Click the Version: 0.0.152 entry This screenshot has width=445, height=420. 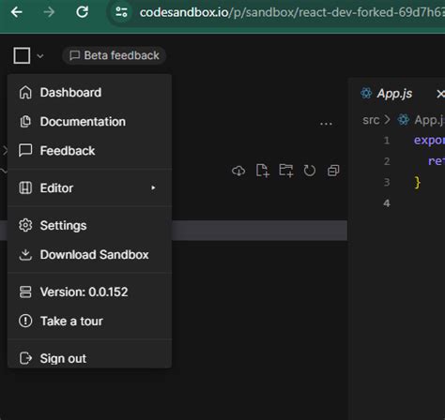89,292
